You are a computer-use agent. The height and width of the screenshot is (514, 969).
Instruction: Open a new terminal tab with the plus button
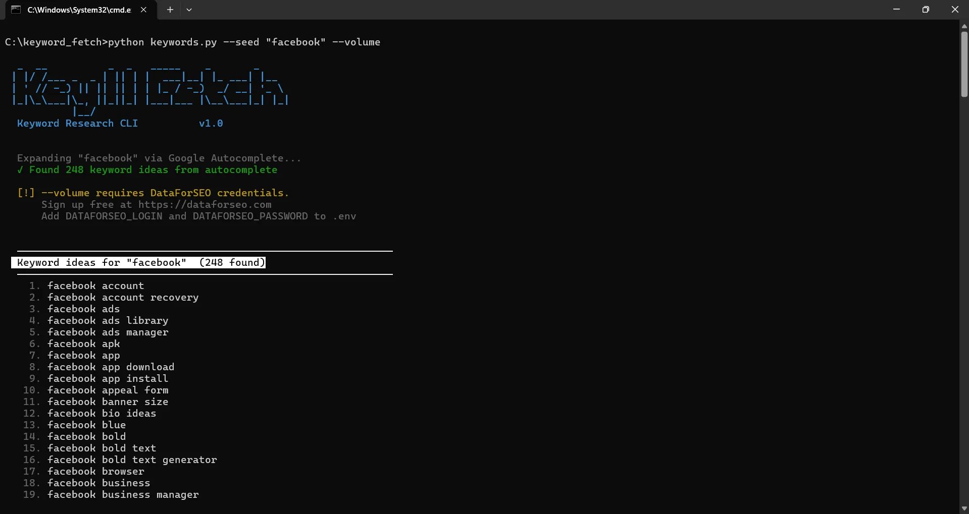(170, 10)
